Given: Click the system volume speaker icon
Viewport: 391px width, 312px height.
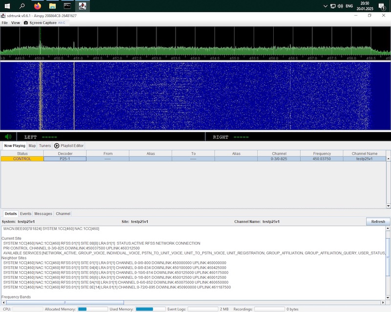Looking at the screenshot, I should click(340, 6).
